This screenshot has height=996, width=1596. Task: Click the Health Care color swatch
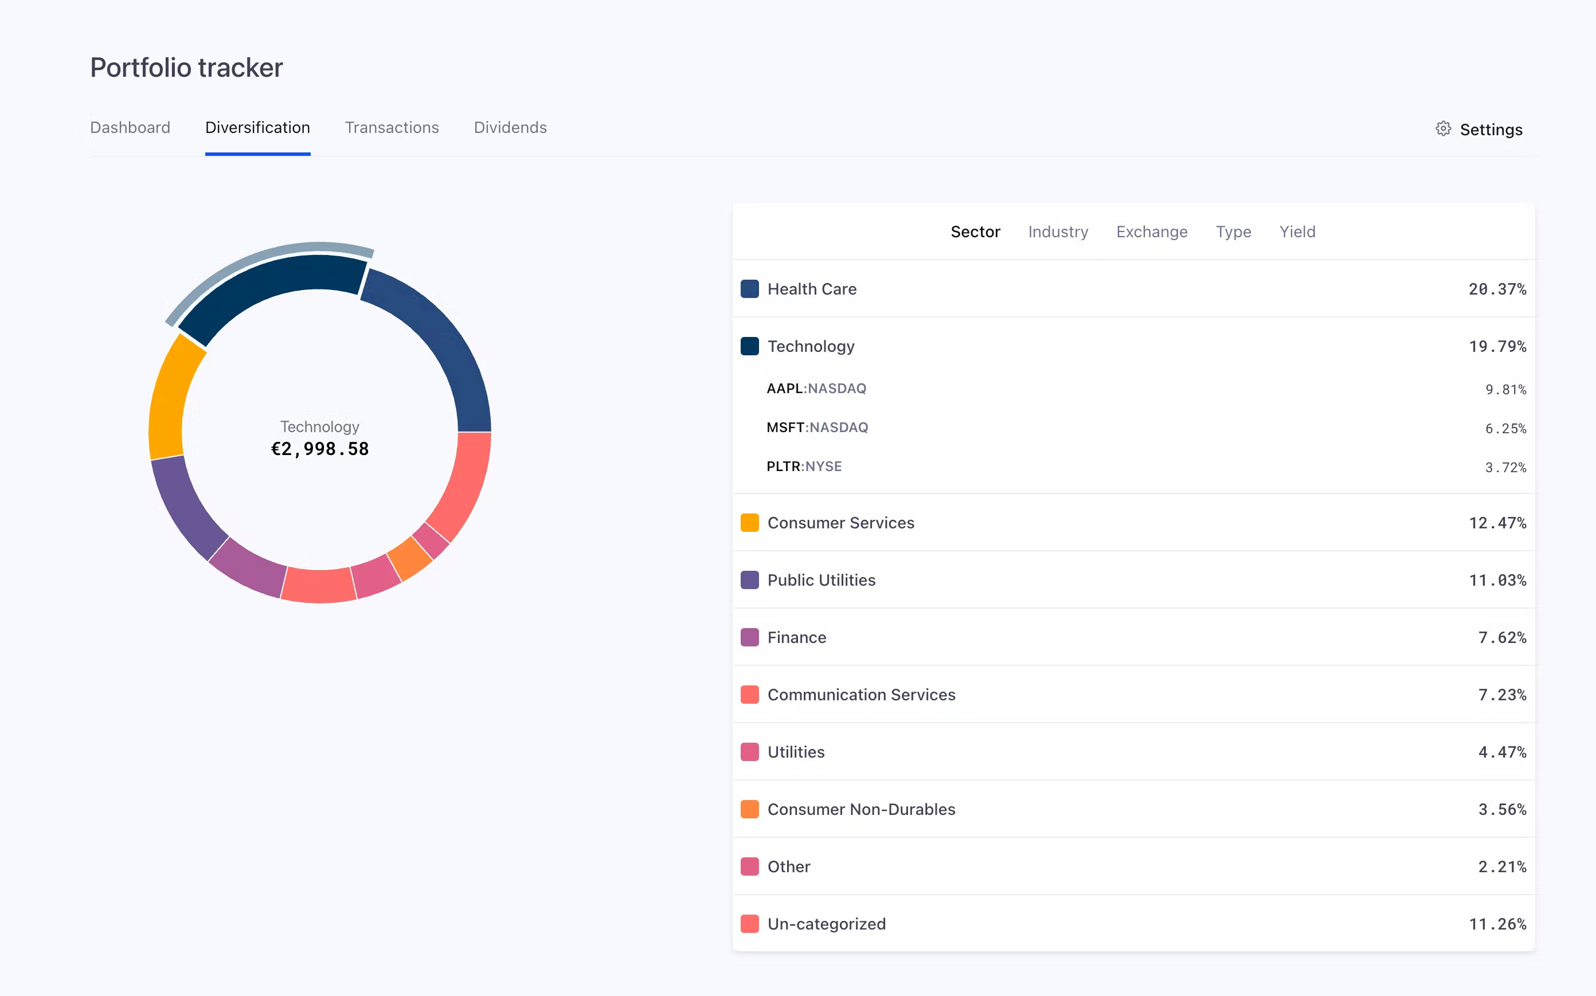[749, 289]
